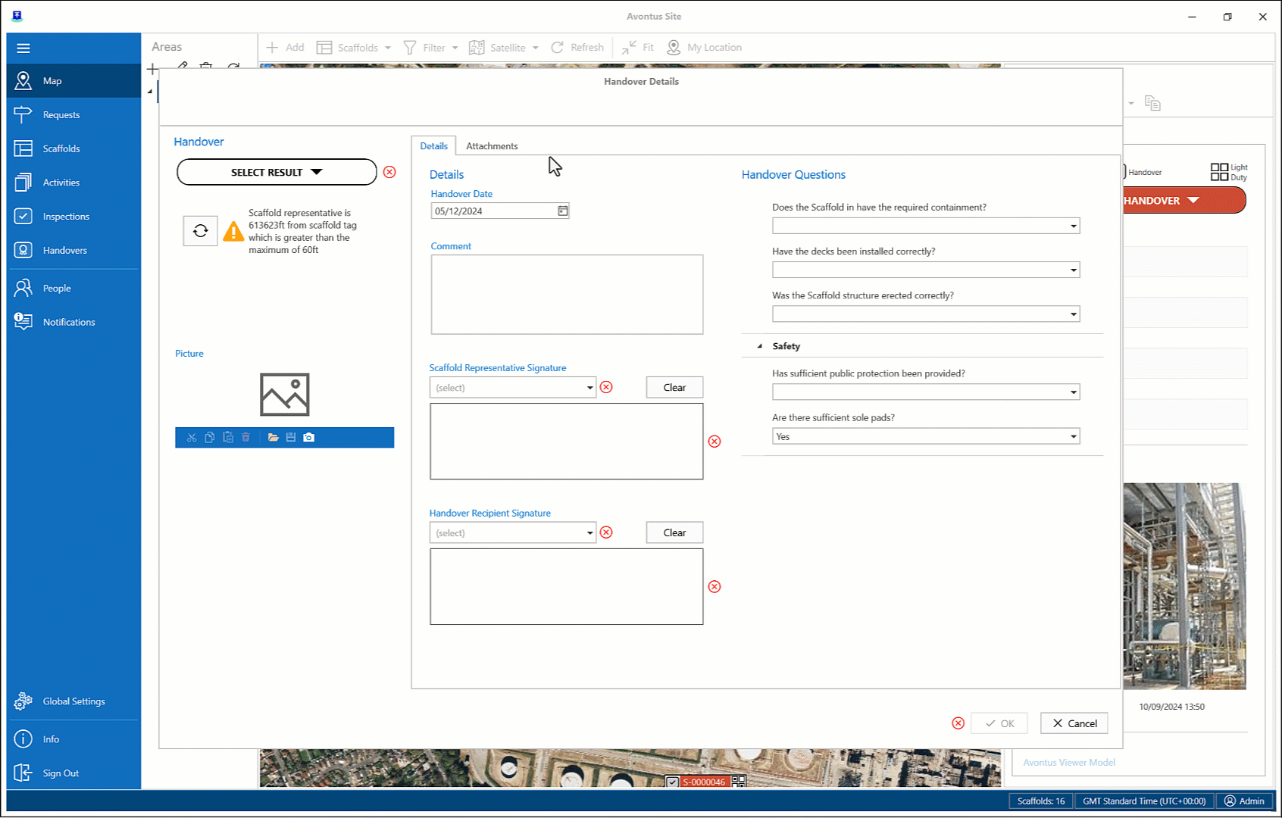
Task: Click the paste icon in picture toolbar
Action: (228, 438)
